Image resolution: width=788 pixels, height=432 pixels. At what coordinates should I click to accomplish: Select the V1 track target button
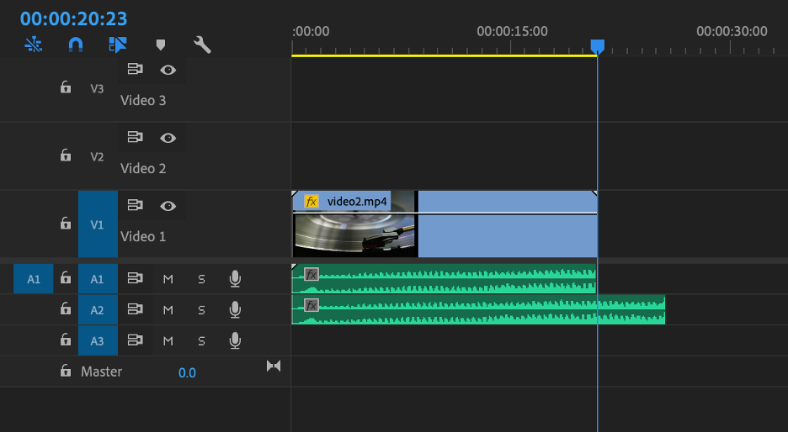[98, 224]
